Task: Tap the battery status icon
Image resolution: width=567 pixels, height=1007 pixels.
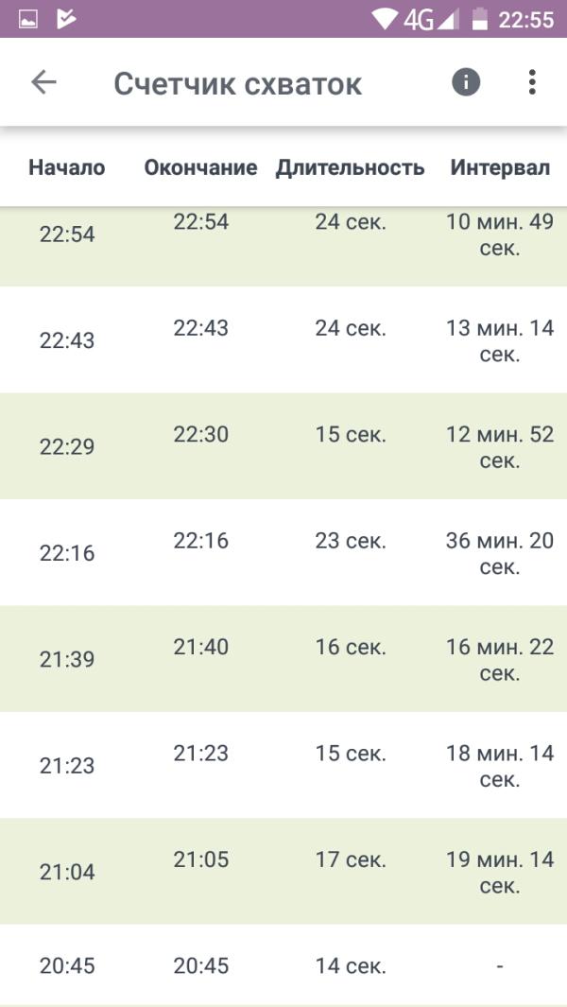Action: [480, 19]
